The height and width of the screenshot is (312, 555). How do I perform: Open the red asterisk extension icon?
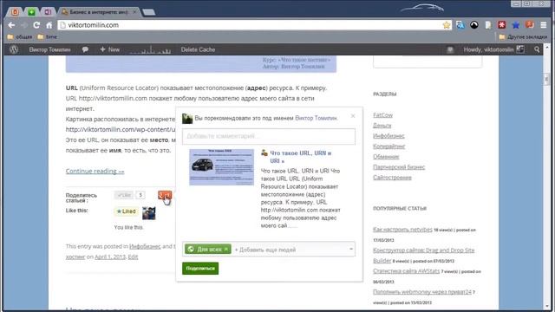coord(501,25)
